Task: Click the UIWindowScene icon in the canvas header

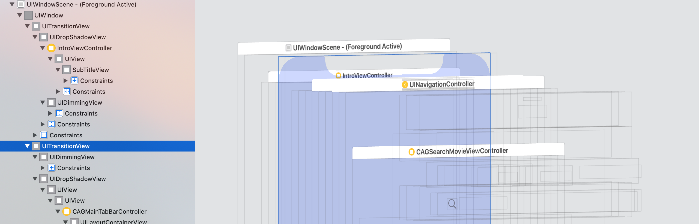Action: 288,48
